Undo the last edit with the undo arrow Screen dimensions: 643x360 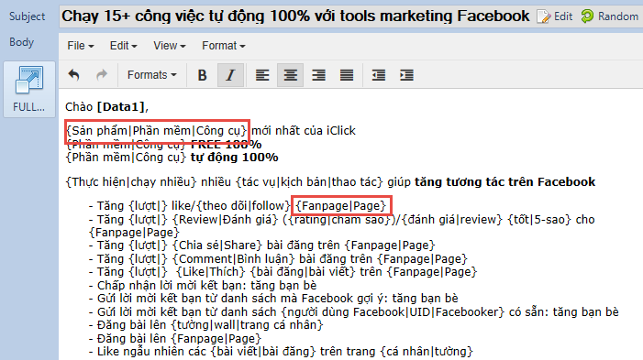pyautogui.click(x=73, y=75)
